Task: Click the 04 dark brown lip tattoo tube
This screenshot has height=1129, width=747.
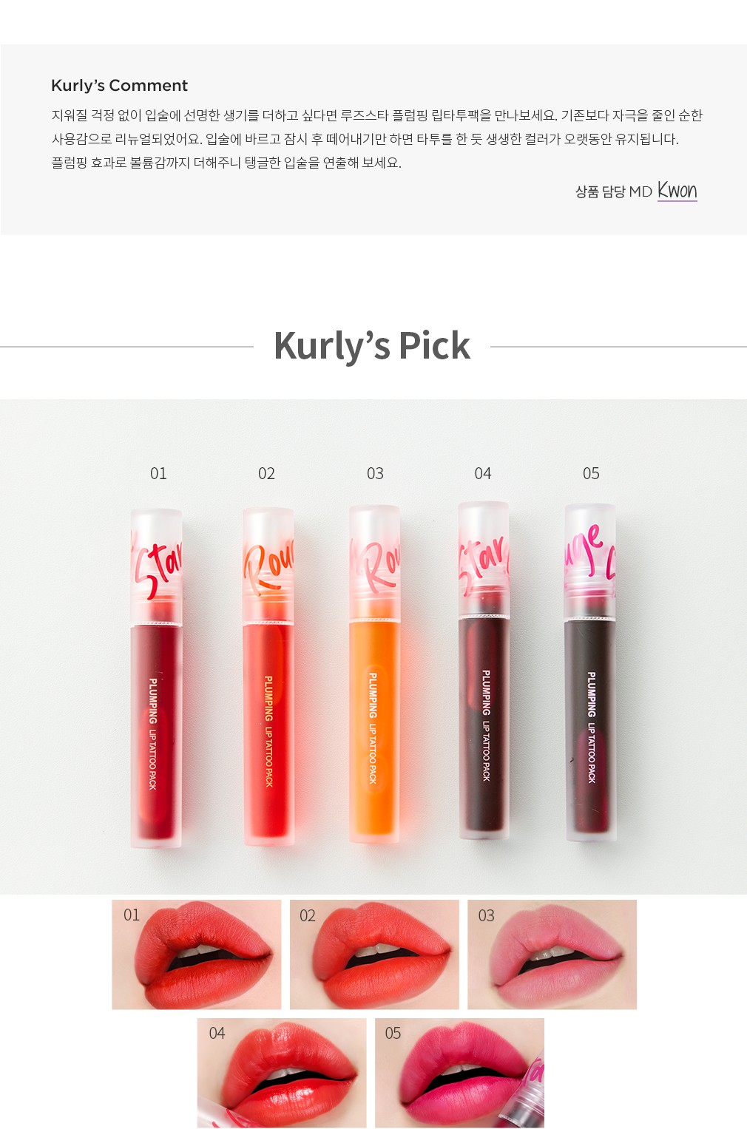Action: coord(484,671)
